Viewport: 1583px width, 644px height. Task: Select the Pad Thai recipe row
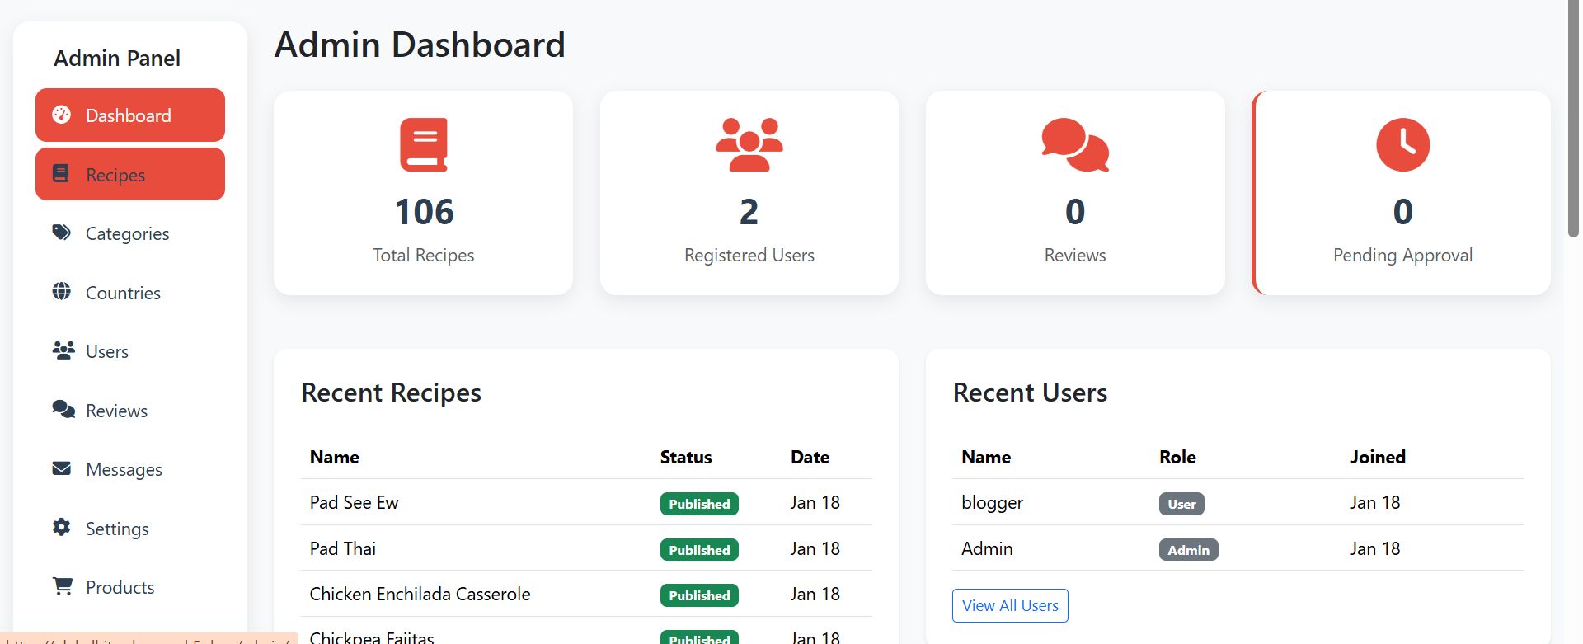click(x=343, y=549)
